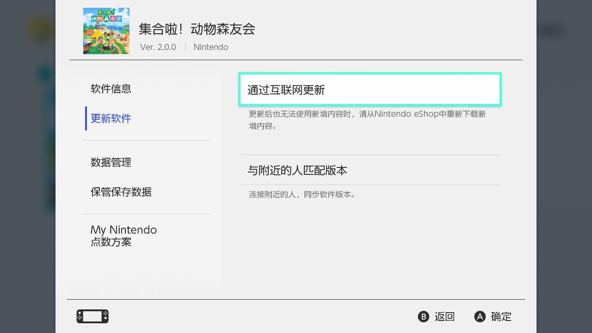
Task: Click the Ver. 2.0.0 version label
Action: click(x=158, y=47)
